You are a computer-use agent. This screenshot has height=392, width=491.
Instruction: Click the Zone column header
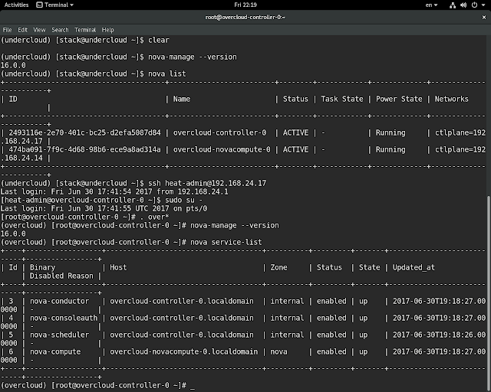click(278, 267)
